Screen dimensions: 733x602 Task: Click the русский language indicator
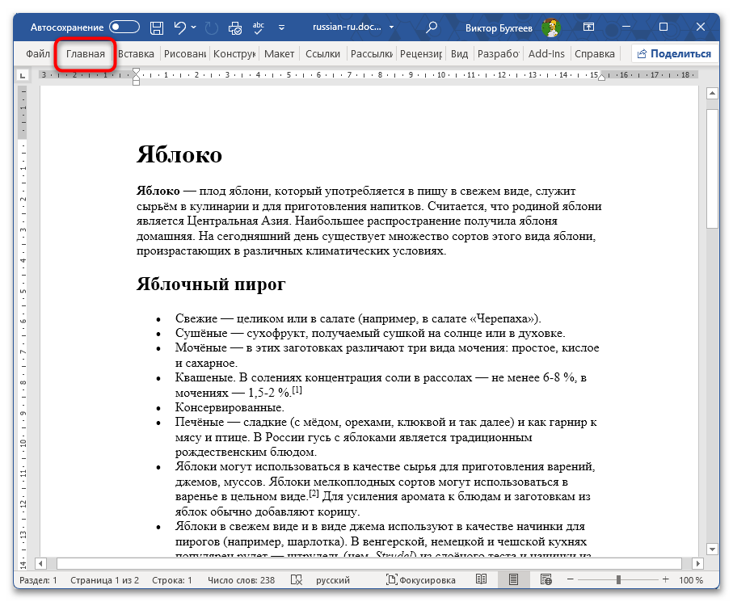[x=333, y=580]
